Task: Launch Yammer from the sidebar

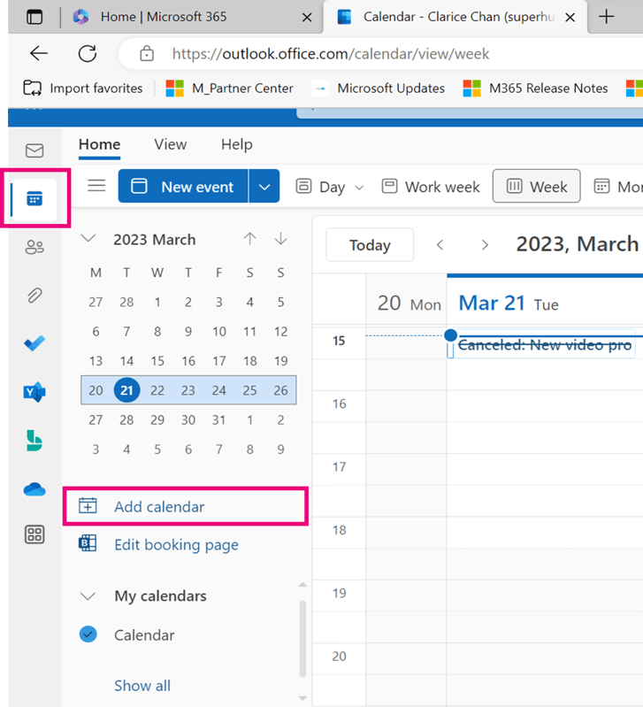Action: point(34,392)
